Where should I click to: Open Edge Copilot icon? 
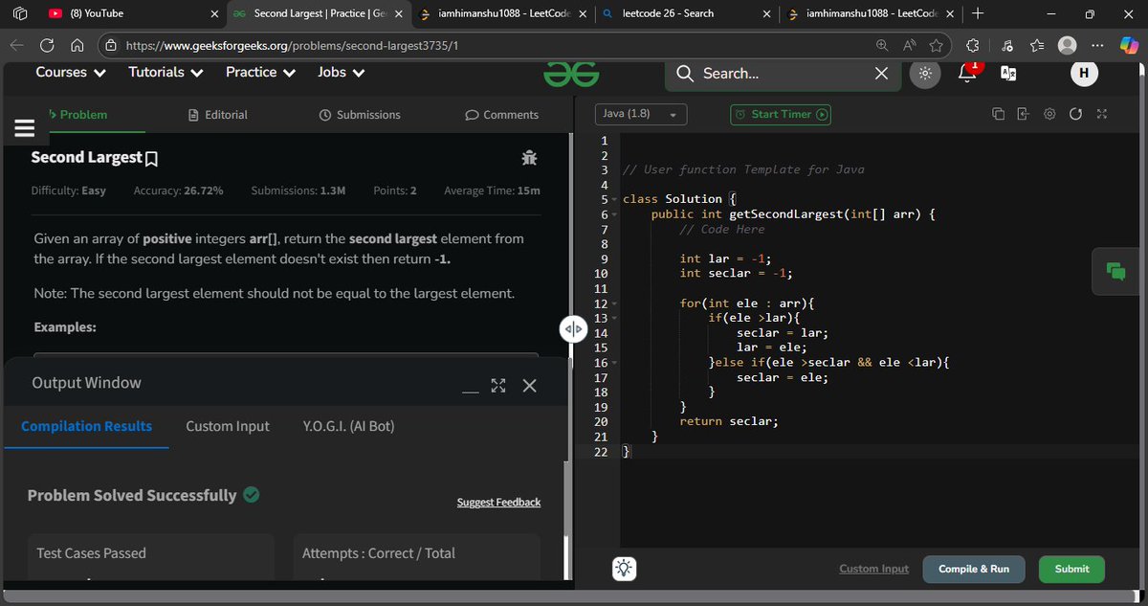click(x=1129, y=45)
